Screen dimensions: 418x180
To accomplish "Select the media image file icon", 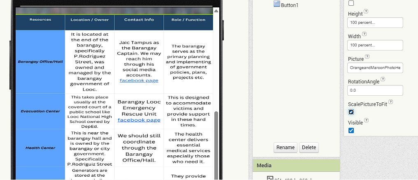I will (x=270, y=178).
